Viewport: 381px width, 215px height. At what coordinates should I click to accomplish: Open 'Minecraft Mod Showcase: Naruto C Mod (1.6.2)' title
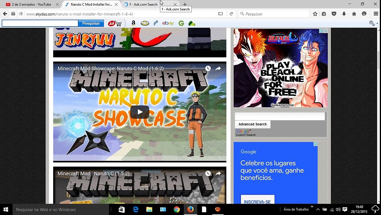point(110,68)
